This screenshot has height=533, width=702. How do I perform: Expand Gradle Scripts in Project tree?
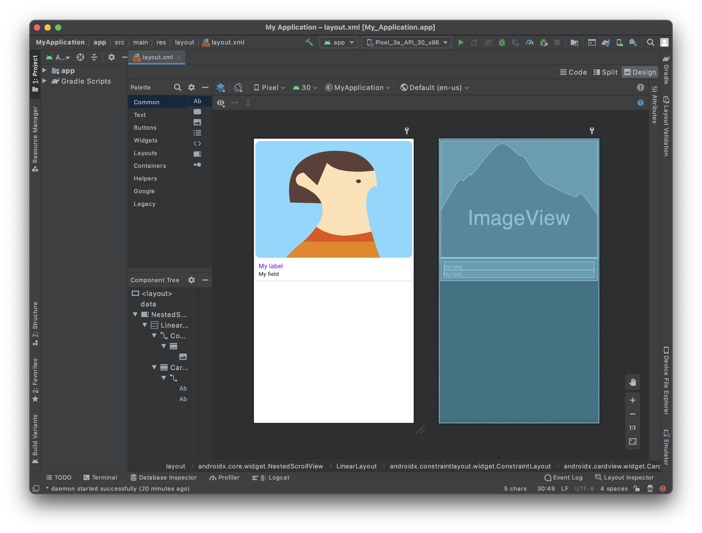(44, 81)
